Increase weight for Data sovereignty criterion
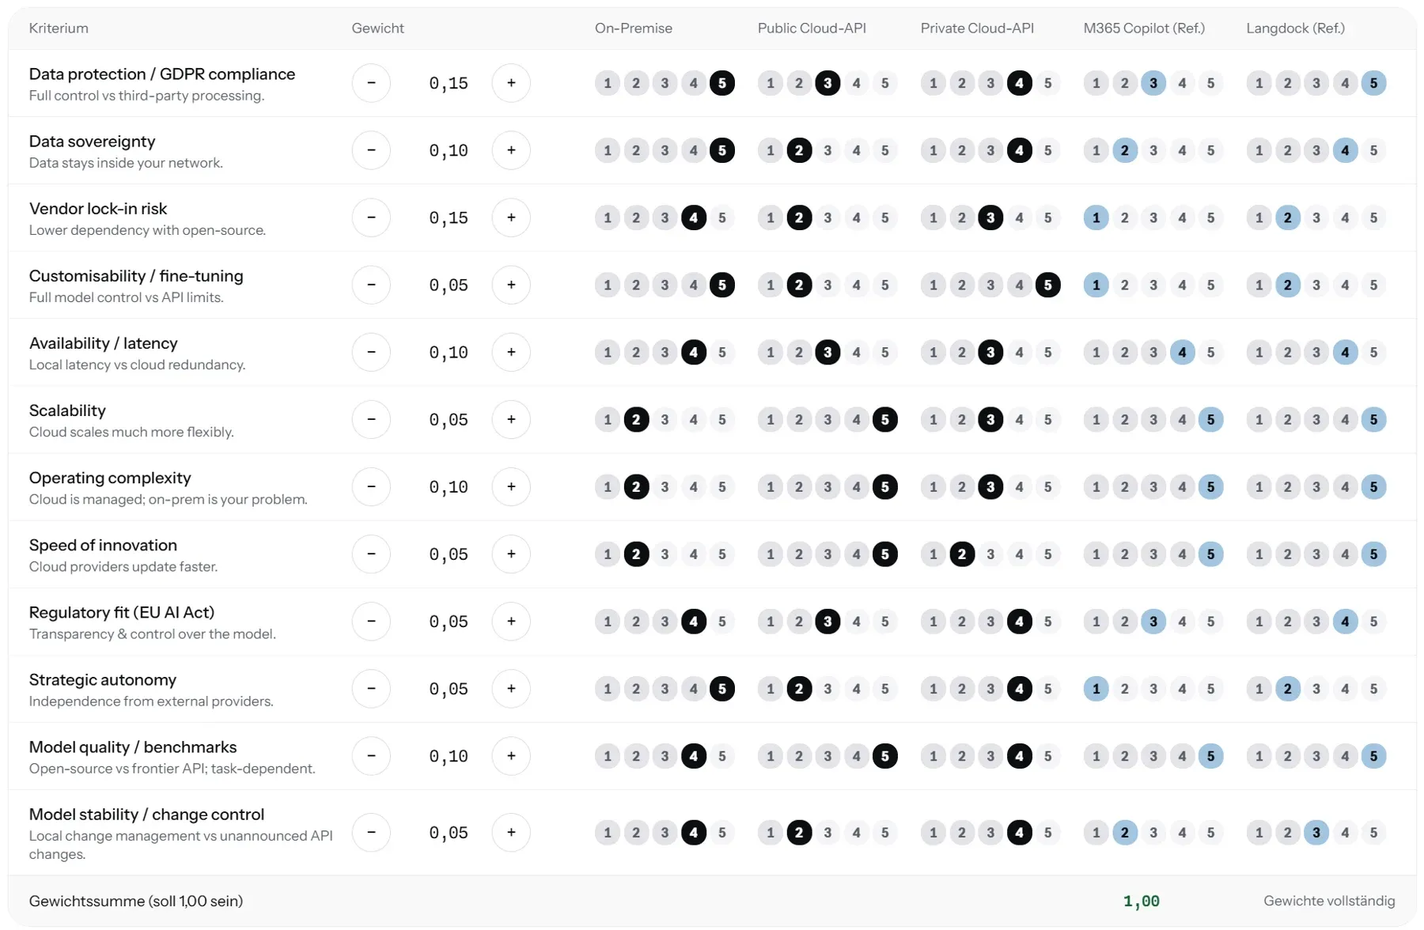Image resolution: width=1424 pixels, height=930 pixels. 511,150
